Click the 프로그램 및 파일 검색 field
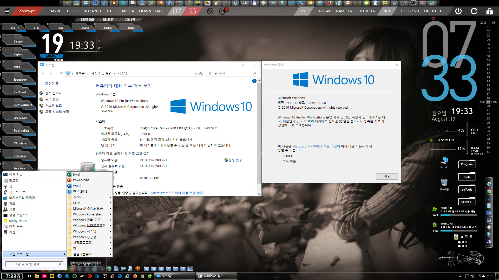Image resolution: width=499 pixels, height=280 pixels. 34,264
